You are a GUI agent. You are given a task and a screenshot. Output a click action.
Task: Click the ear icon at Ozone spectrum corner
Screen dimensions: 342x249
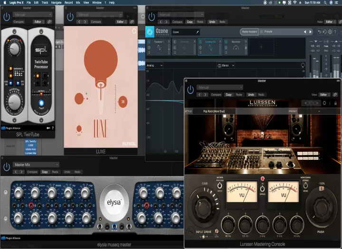[x=303, y=65]
